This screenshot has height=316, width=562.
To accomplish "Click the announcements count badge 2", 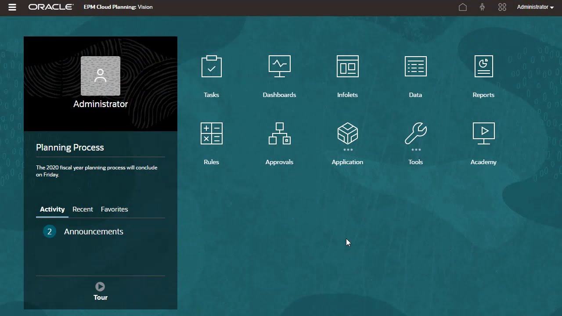I will tap(50, 231).
